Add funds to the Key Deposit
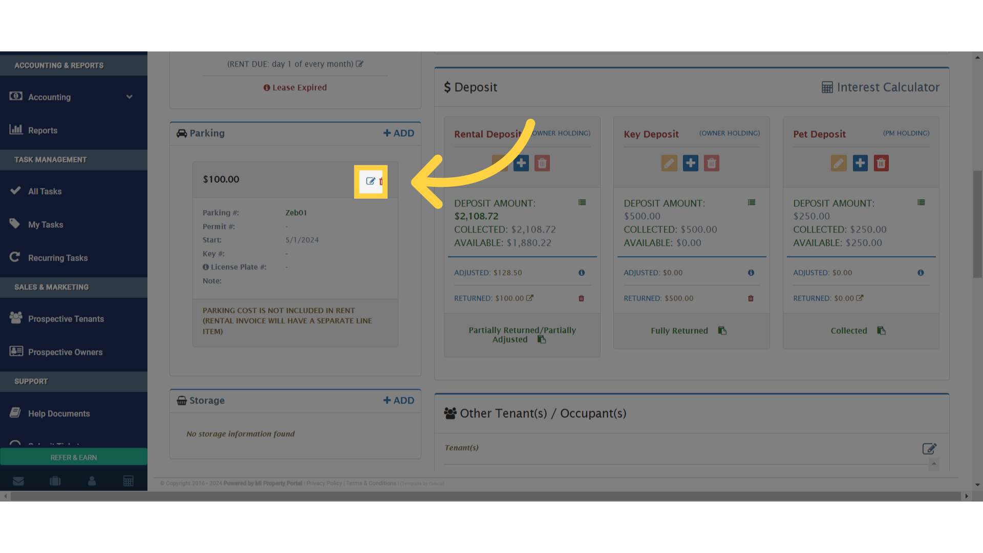The height and width of the screenshot is (553, 983). (690, 163)
